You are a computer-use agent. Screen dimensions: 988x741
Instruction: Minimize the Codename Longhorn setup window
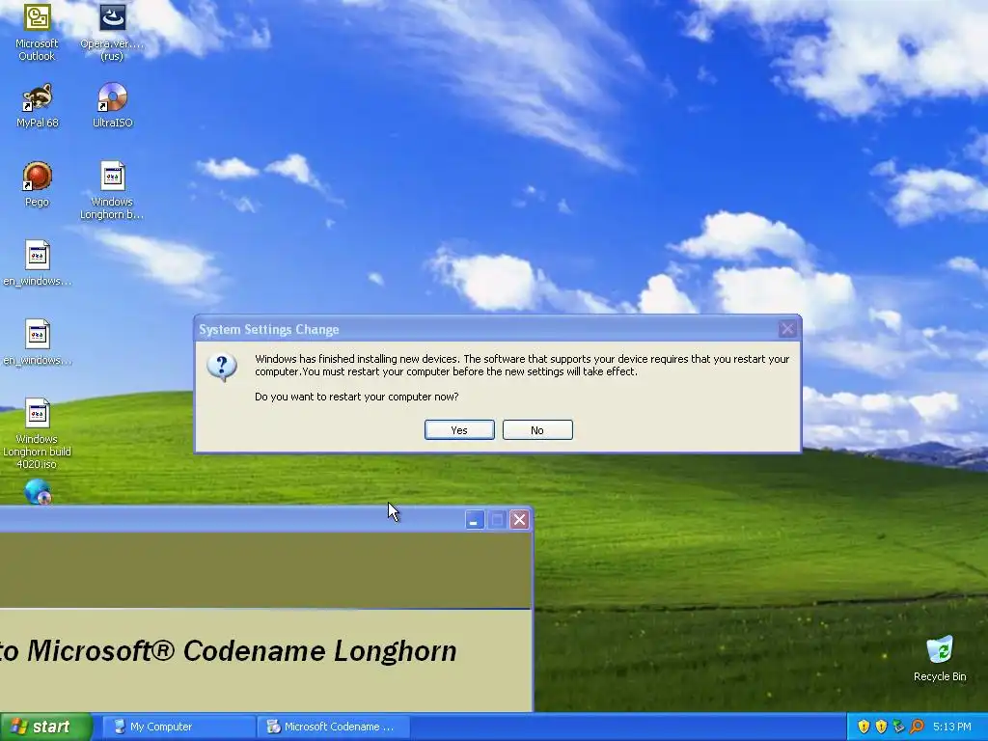[475, 520]
